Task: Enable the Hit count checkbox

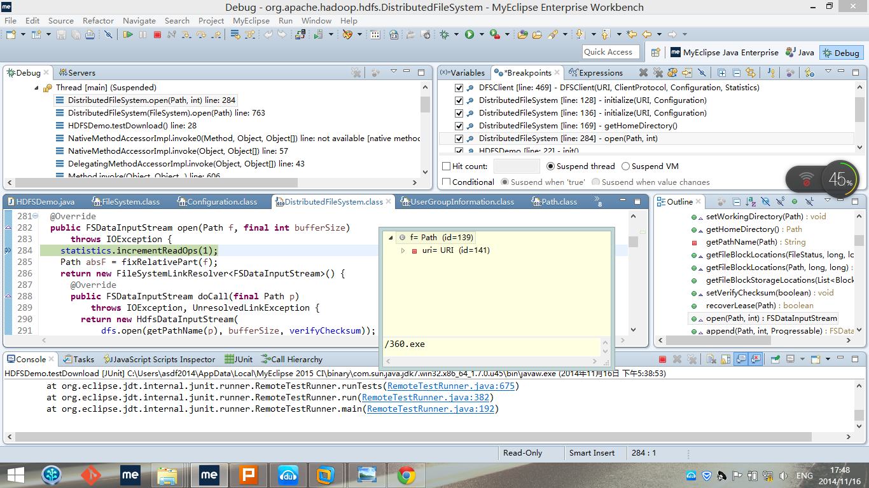Action: (447, 166)
